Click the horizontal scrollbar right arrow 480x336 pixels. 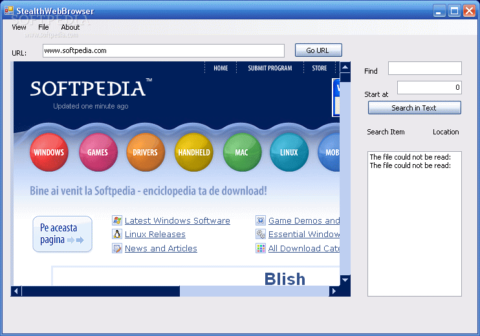click(x=334, y=291)
